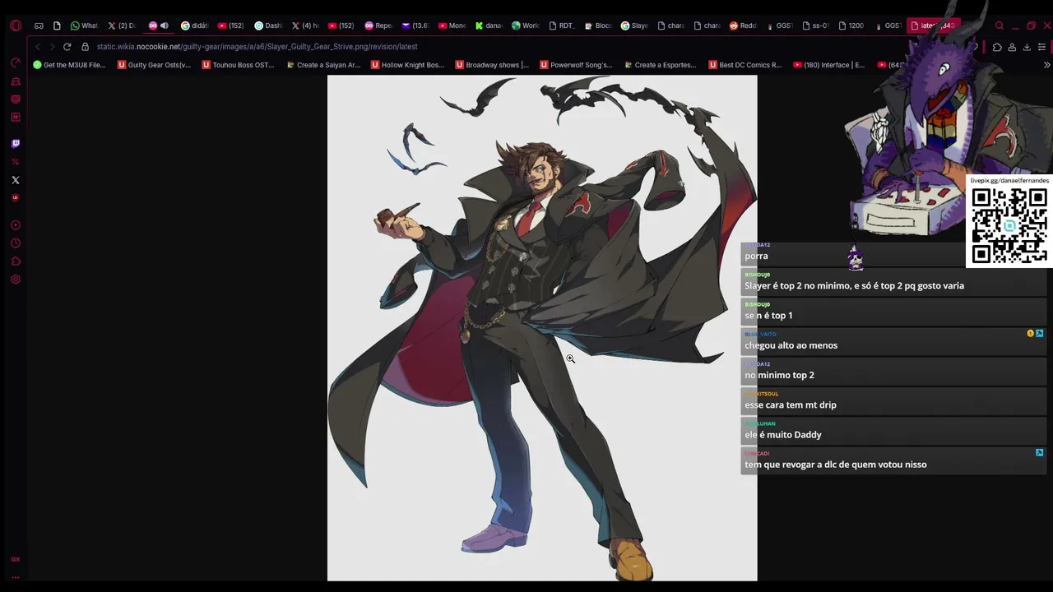This screenshot has width=1053, height=592.
Task: Click chat message 'no minimo top 2'
Action: point(779,375)
